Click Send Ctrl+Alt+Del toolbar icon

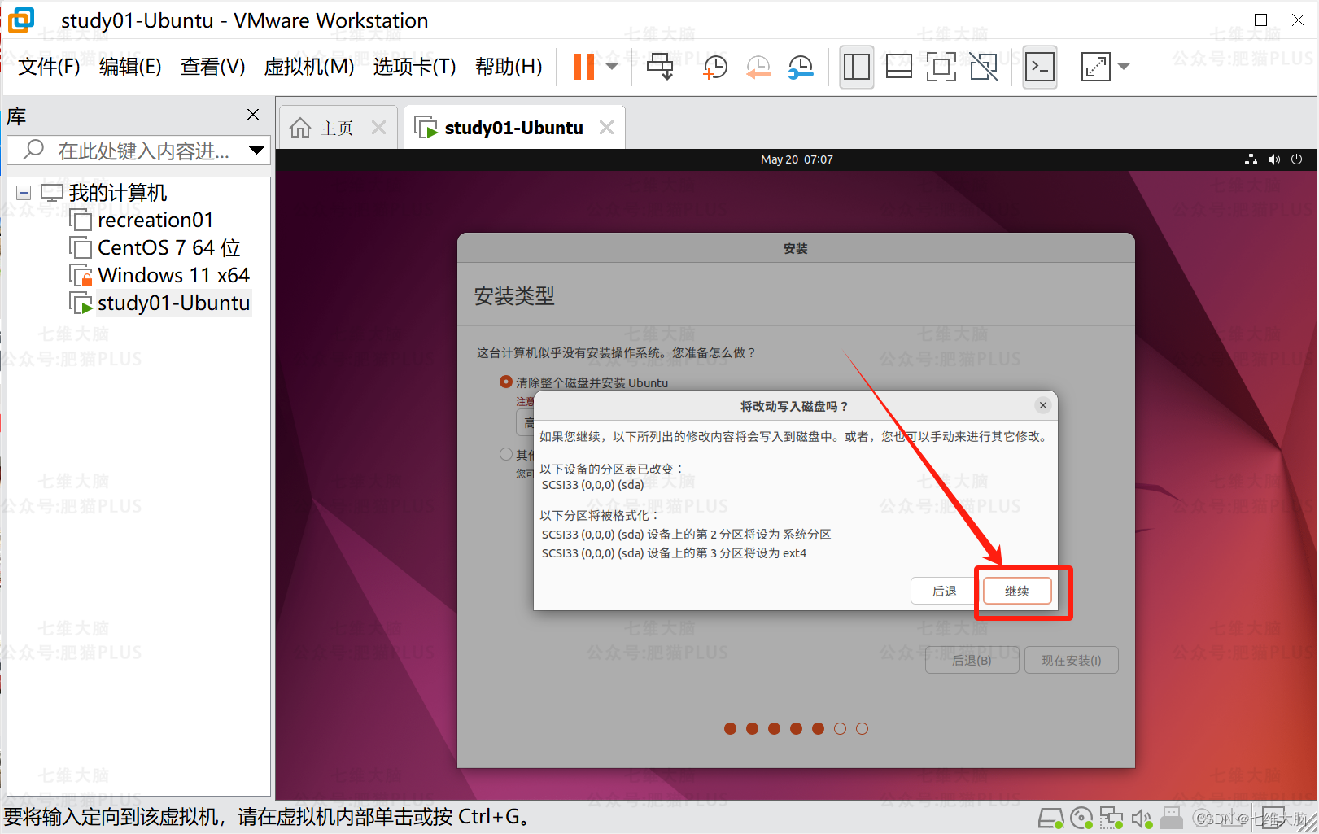(x=660, y=67)
